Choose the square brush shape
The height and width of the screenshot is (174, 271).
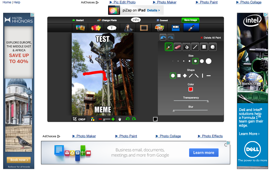[x=179, y=76]
